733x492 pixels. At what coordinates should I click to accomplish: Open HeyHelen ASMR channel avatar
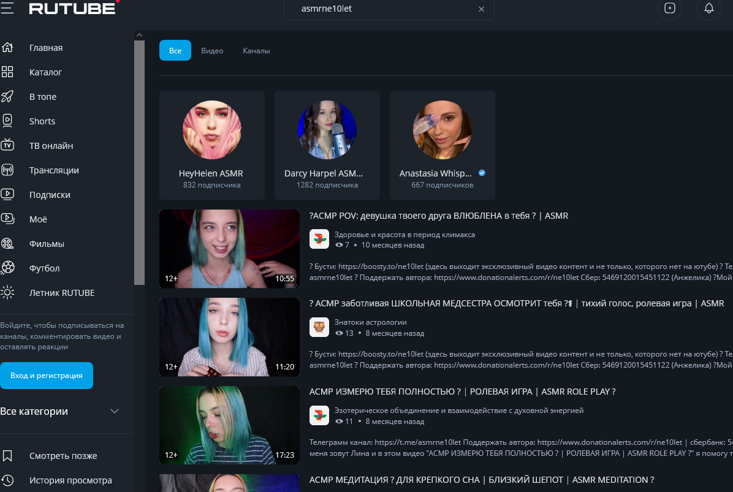tap(212, 130)
